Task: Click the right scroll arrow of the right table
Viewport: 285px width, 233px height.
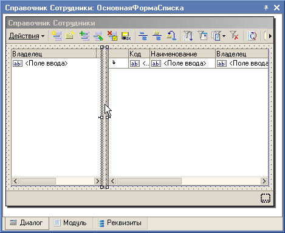Action: point(264,181)
